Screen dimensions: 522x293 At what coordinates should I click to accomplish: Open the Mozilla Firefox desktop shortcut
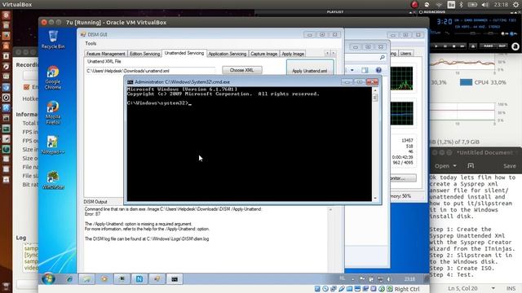tap(52, 112)
